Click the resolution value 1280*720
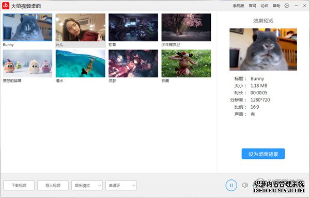Viewport: 310px width, 198px height. point(260,100)
